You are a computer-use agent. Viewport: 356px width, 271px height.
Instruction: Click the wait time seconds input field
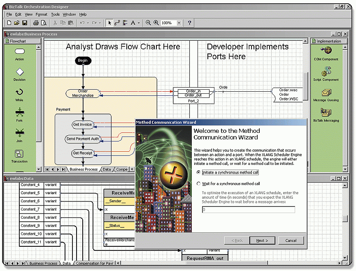pyautogui.click(x=248, y=210)
